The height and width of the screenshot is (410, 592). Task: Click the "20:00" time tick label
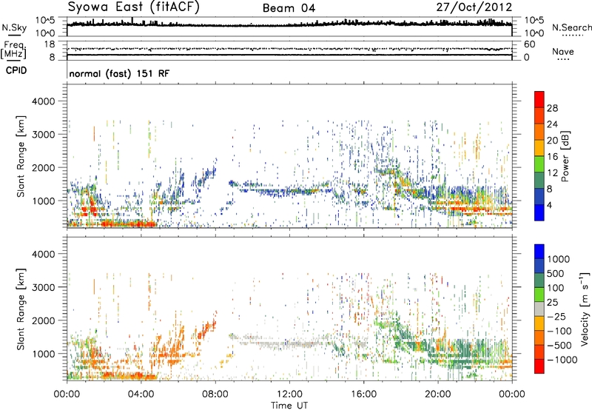[438, 394]
